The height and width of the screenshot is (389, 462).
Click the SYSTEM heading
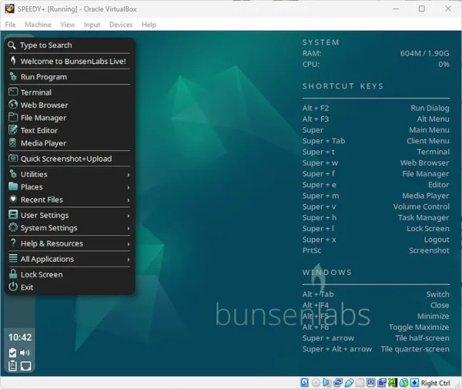click(x=320, y=42)
